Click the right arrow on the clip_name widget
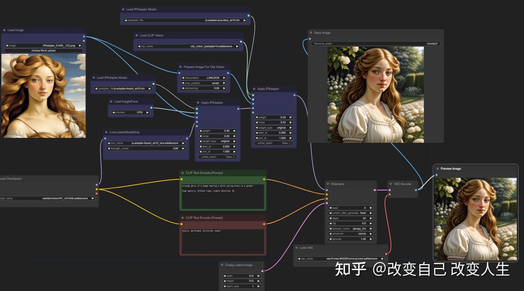 click(238, 45)
